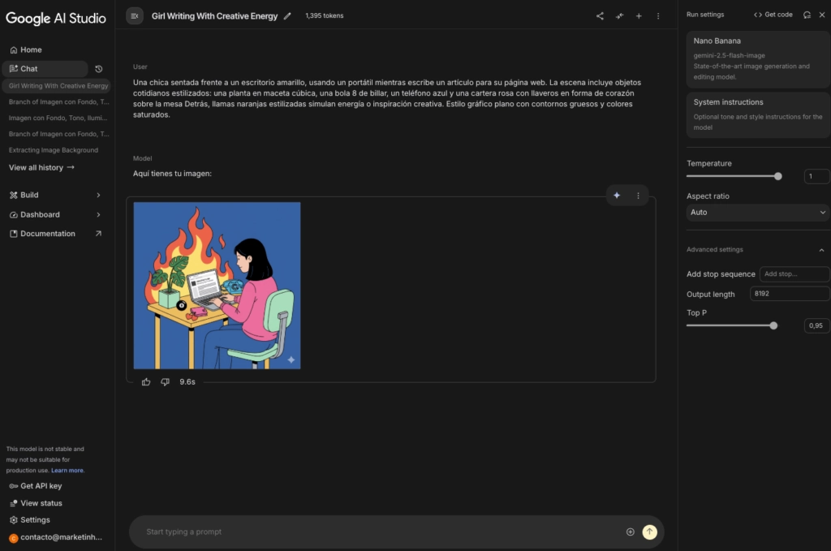
Task: Click thumbs down on the response
Action: 165,381
